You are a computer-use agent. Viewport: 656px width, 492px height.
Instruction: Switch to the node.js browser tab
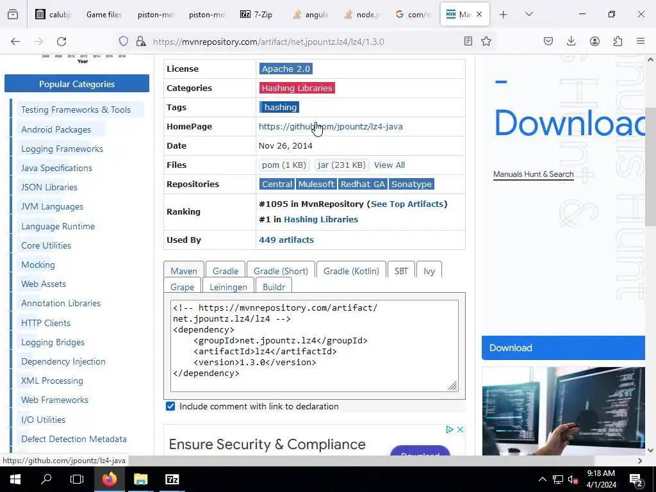tap(363, 15)
